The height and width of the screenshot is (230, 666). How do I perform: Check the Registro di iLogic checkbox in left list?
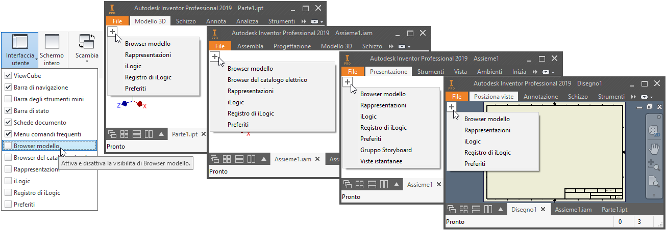click(x=8, y=193)
